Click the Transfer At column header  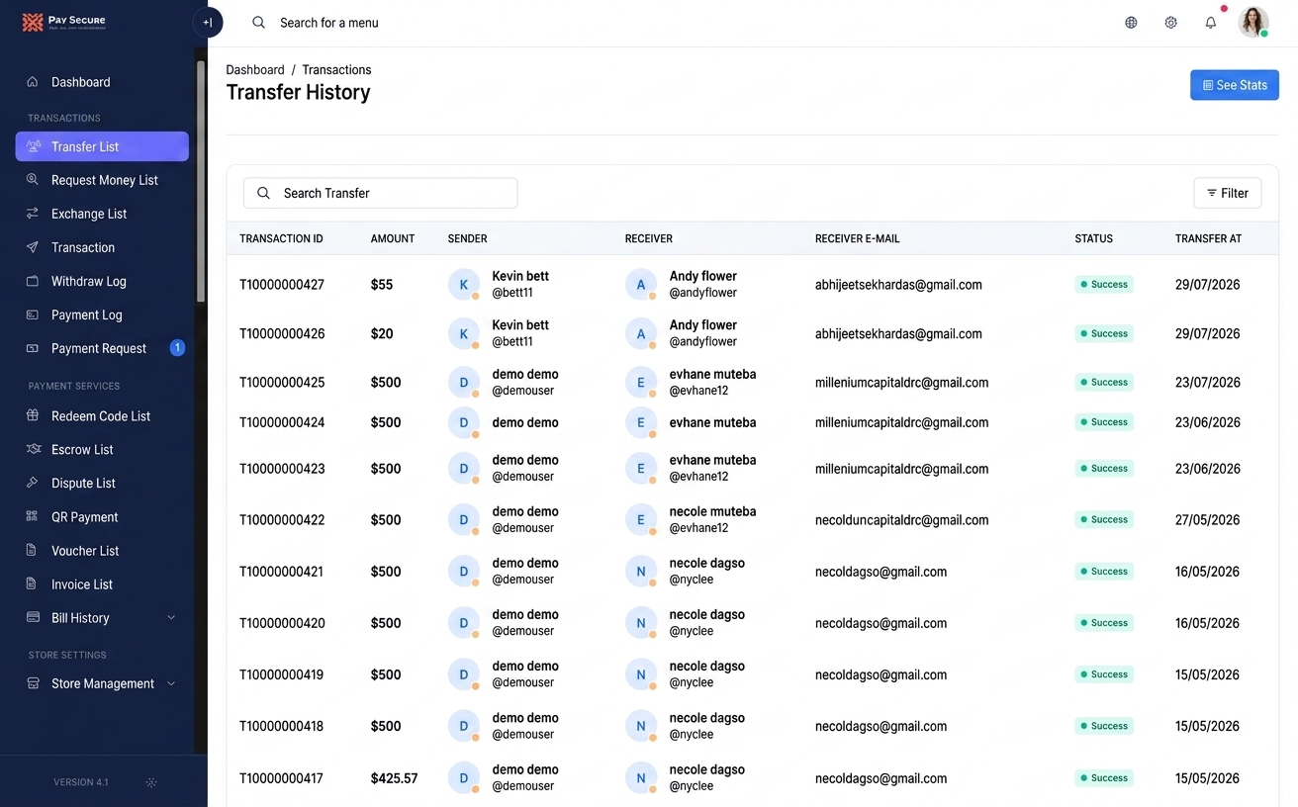[x=1208, y=238]
